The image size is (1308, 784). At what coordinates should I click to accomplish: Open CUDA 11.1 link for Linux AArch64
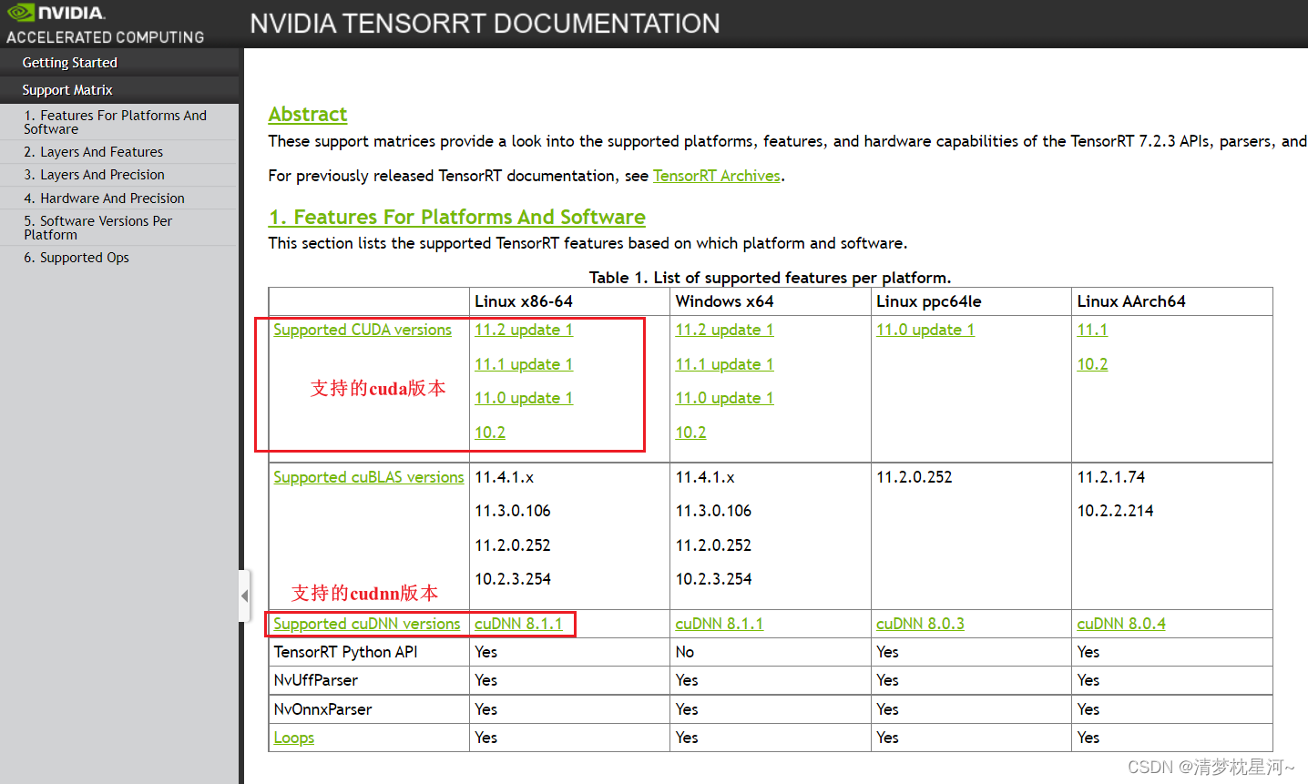[1092, 330]
